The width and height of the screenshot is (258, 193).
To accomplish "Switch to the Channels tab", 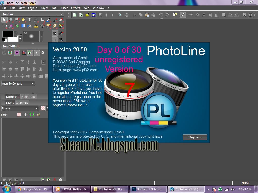I will 22,103.
